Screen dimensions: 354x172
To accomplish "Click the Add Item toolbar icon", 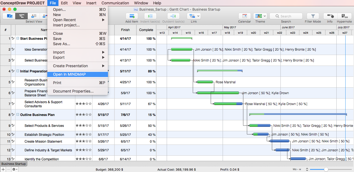I will (x=132, y=16).
